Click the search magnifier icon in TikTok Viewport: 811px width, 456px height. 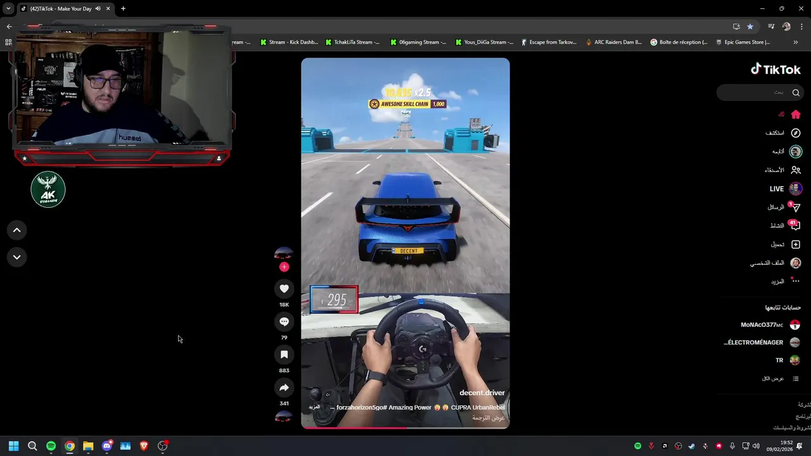[x=796, y=92]
